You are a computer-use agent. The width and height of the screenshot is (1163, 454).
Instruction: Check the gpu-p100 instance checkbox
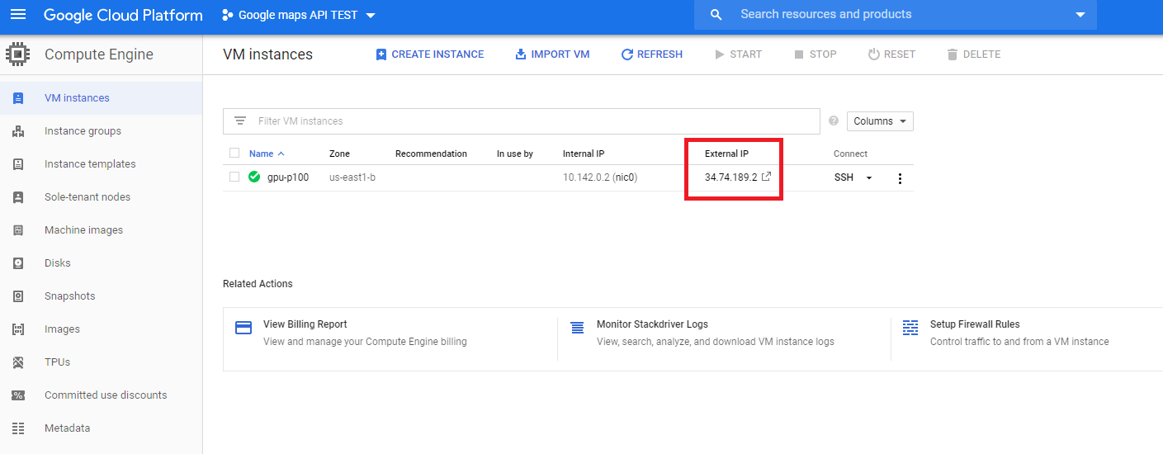[x=234, y=177]
